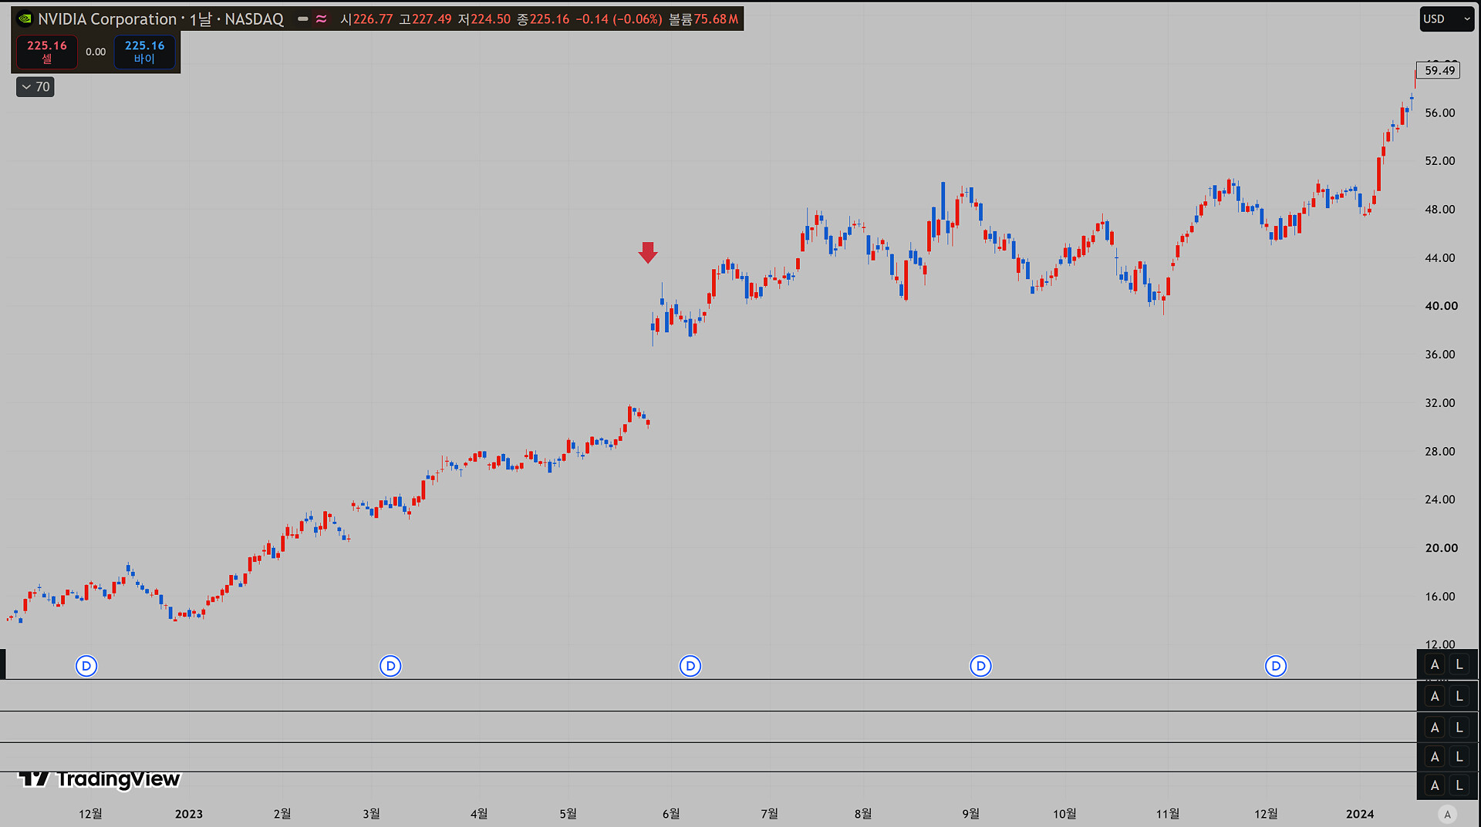Toggle log scale L on bottom pane
The width and height of the screenshot is (1481, 827).
coord(1459,785)
